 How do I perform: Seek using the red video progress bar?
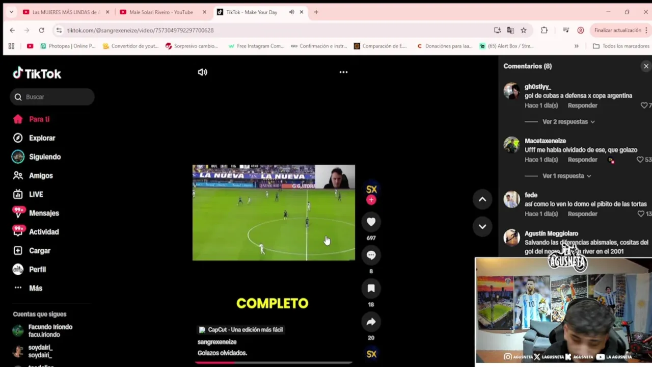click(274, 362)
